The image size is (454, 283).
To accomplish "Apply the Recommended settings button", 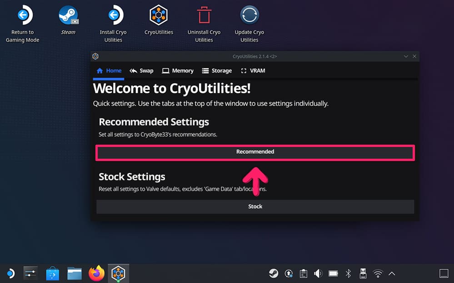I will [255, 153].
